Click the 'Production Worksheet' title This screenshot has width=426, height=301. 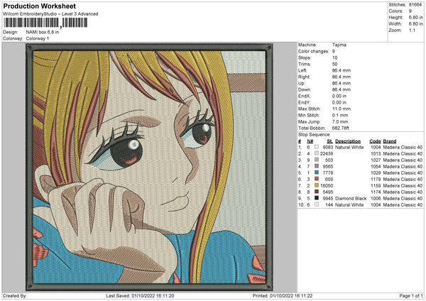point(39,6)
